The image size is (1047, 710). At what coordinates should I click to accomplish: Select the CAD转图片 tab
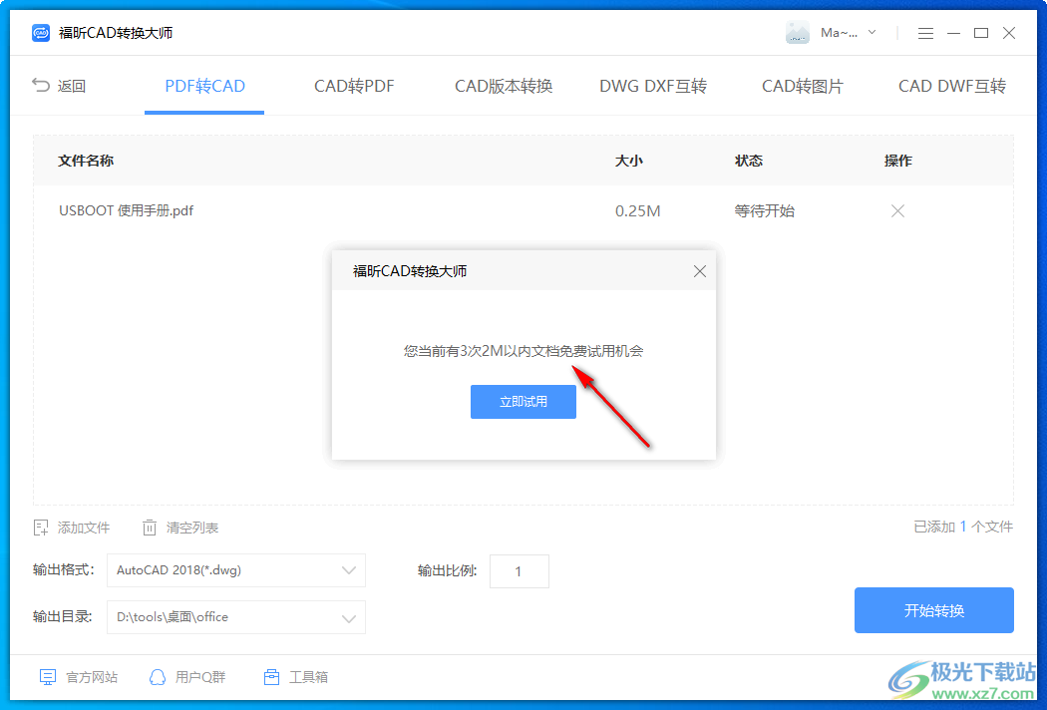click(x=803, y=86)
